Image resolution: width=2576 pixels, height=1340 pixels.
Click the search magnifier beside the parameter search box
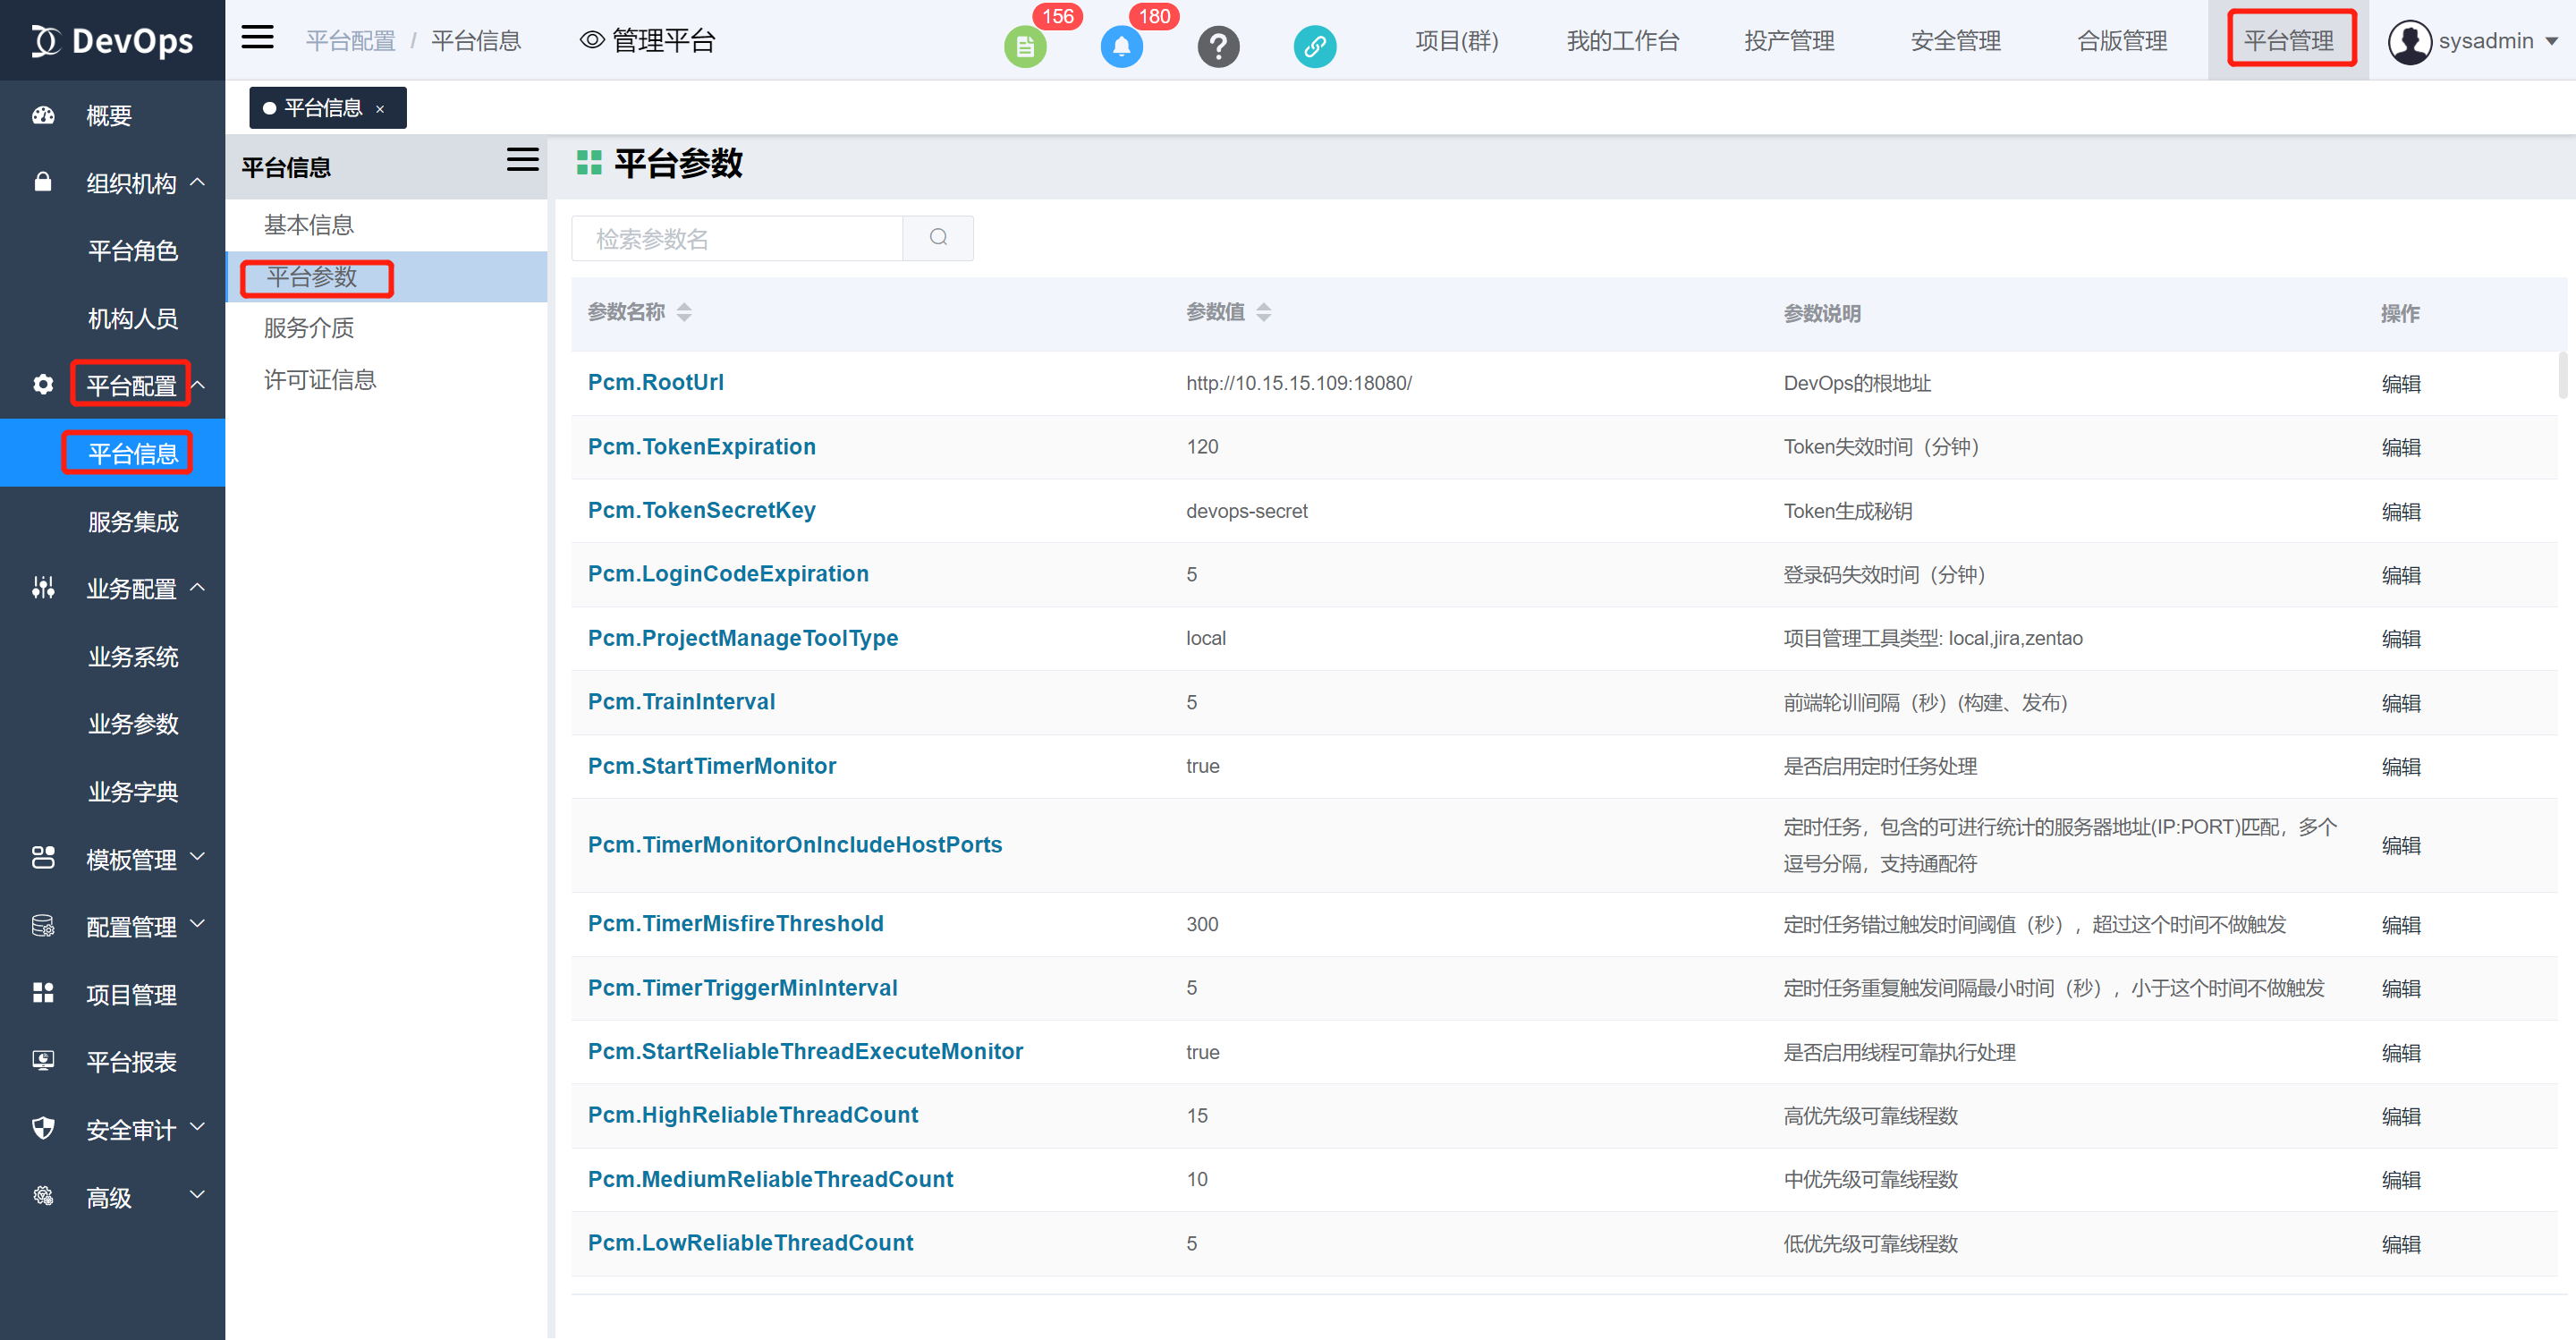937,238
